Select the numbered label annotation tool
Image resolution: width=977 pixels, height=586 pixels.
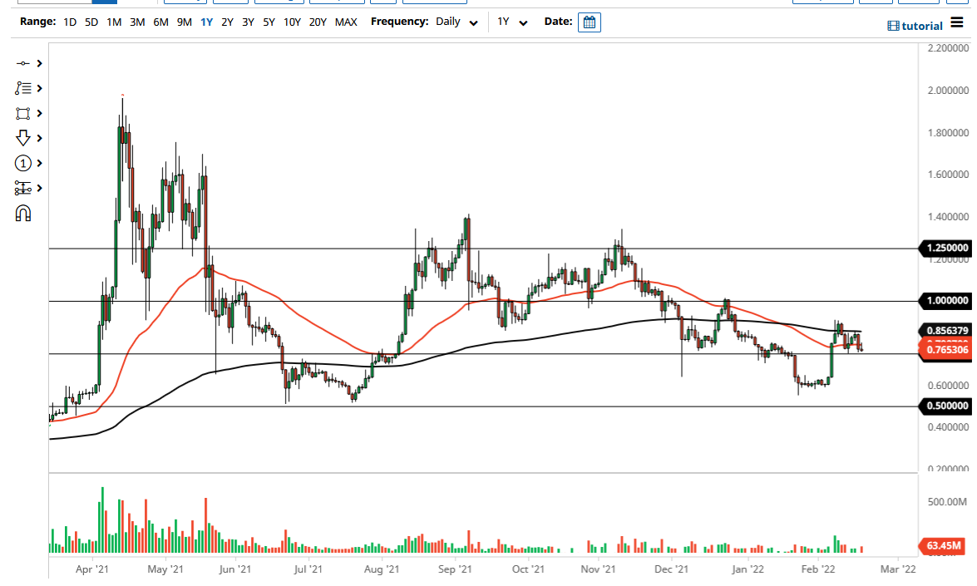pyautogui.click(x=22, y=163)
